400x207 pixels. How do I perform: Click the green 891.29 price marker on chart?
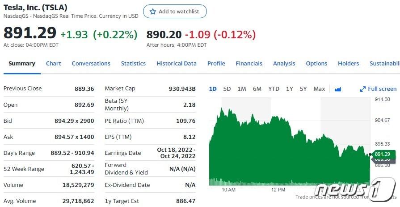(x=382, y=154)
